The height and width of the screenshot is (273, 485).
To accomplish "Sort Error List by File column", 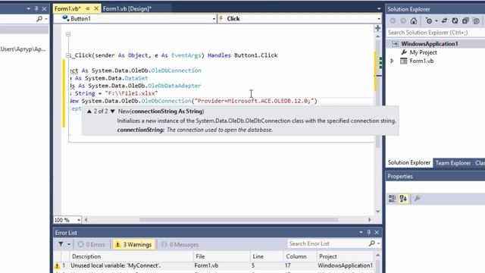I will pos(221,256).
